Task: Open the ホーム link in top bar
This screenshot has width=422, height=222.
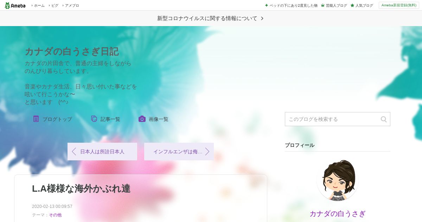Action: [39, 5]
